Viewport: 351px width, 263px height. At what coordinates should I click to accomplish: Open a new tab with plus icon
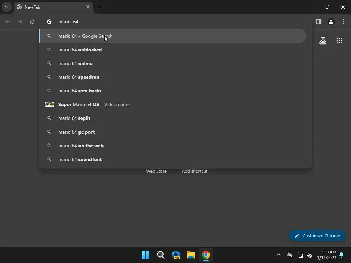coord(100,7)
